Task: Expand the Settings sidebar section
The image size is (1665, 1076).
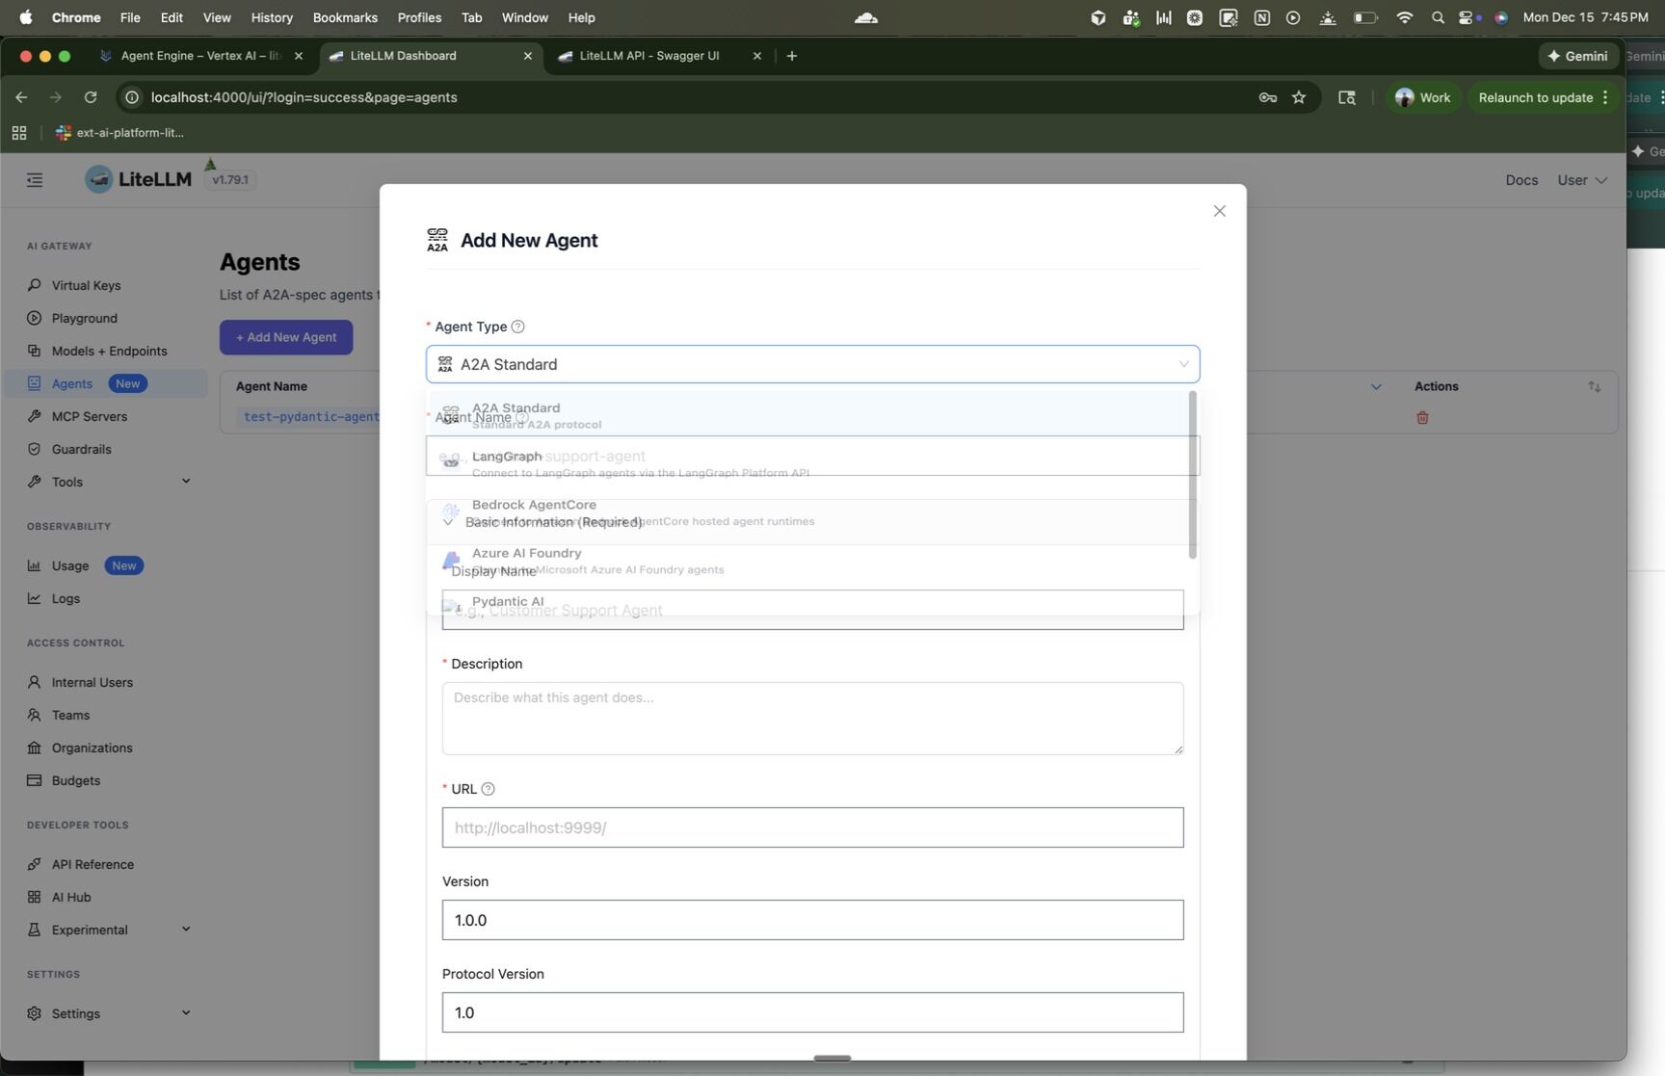Action: [186, 1013]
